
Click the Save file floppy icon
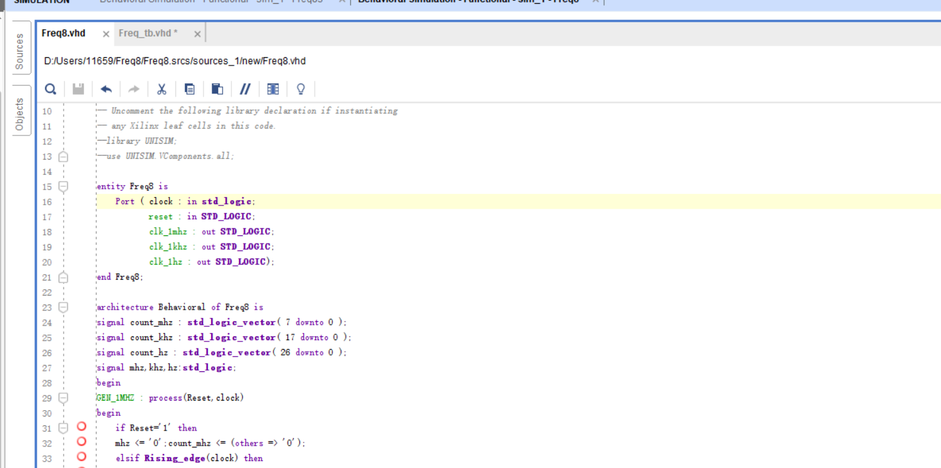(x=78, y=89)
